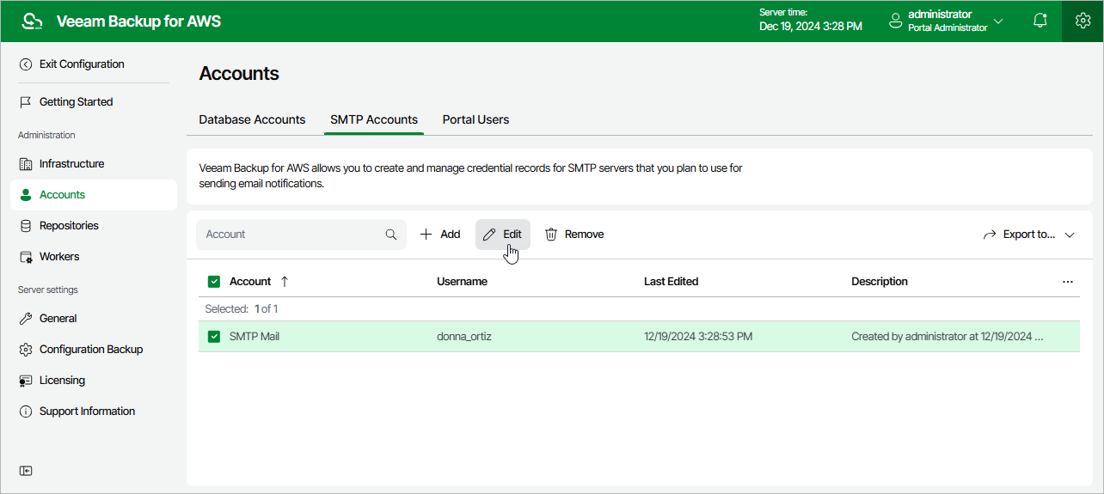Click the Add button label
This screenshot has height=494, width=1104.
(x=451, y=235)
